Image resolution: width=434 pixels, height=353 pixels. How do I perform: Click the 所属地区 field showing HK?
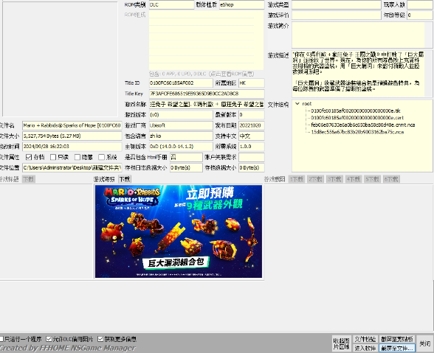coord(251,83)
